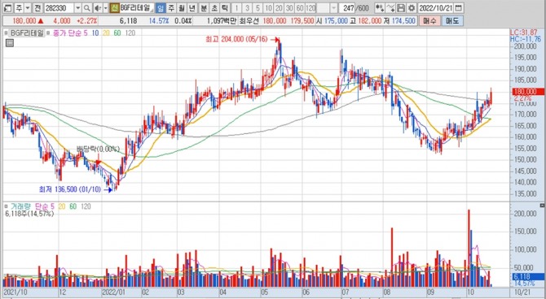Expand the stock code 282330 dropdown
This screenshot has width=546, height=299.
pos(78,8)
